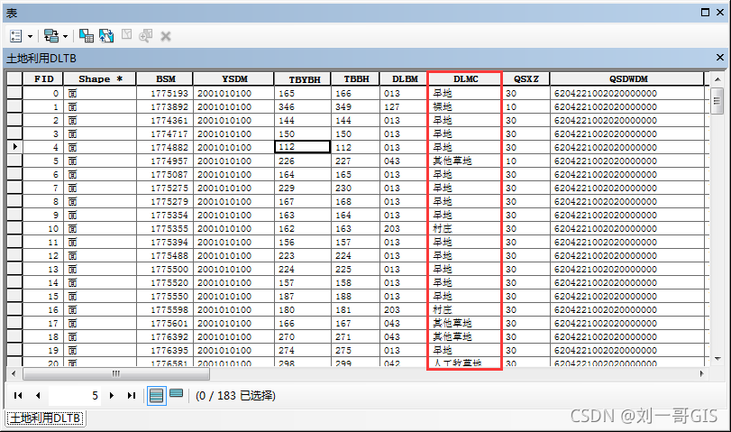Click the TBYBH cell 346
The image size is (731, 432).
point(303,106)
